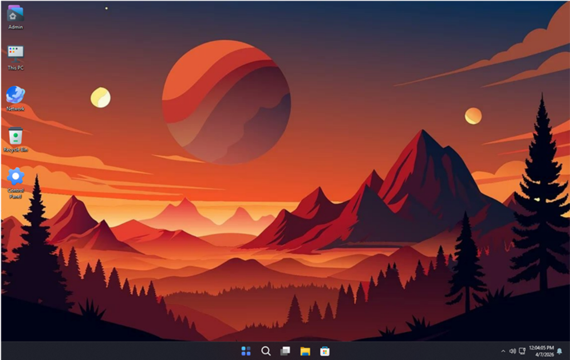Click the network status tray icon
570x360 pixels.
tap(522, 351)
